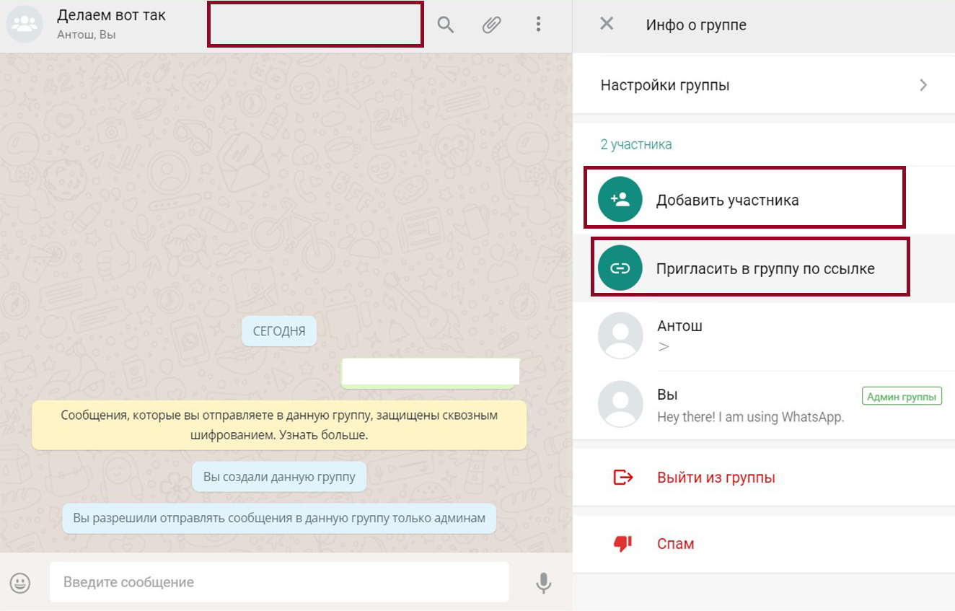
Task: Click the exit group arrow icon
Action: pos(622,477)
